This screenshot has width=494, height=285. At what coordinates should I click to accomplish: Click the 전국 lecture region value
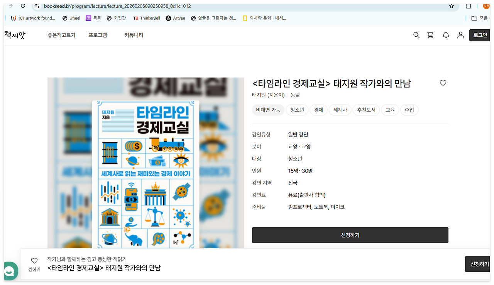[x=293, y=183]
